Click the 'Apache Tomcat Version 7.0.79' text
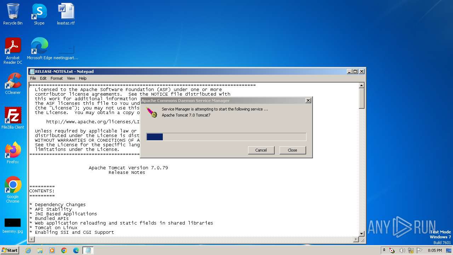453x255 pixels. tap(128, 168)
